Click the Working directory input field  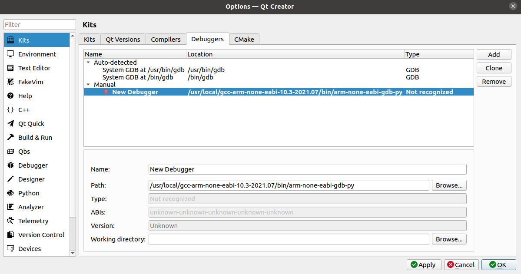click(289, 239)
